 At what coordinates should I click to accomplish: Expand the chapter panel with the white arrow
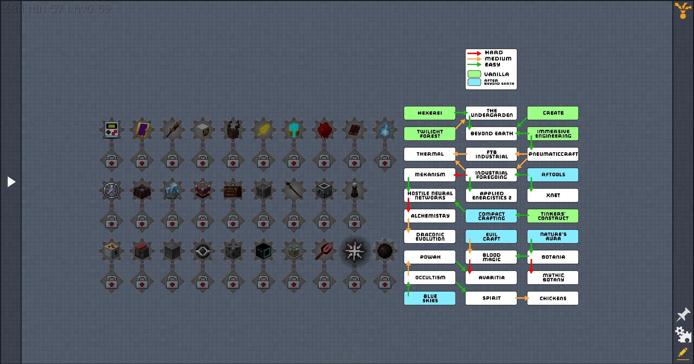[11, 181]
